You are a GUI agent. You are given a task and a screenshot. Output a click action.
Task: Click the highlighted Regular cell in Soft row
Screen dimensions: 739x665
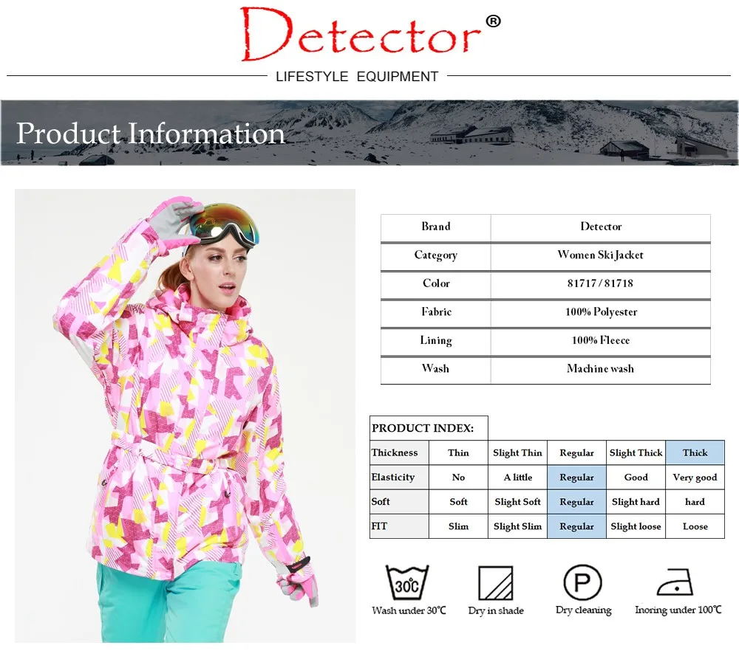[x=576, y=502]
